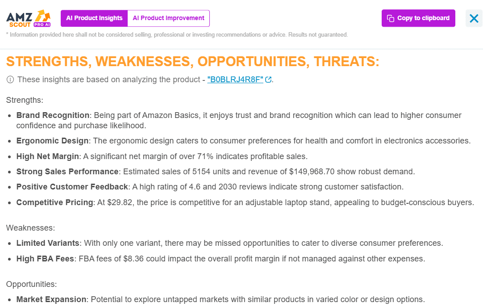The image size is (483, 307).
Task: Copy the report with Copy to clipboard
Action: pyautogui.click(x=418, y=18)
